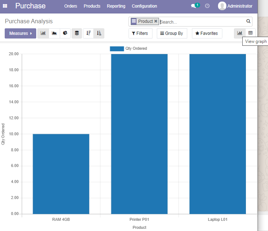Screen dimensions: 268x231
Task: Remove the Product group facet
Action: pos(156,21)
